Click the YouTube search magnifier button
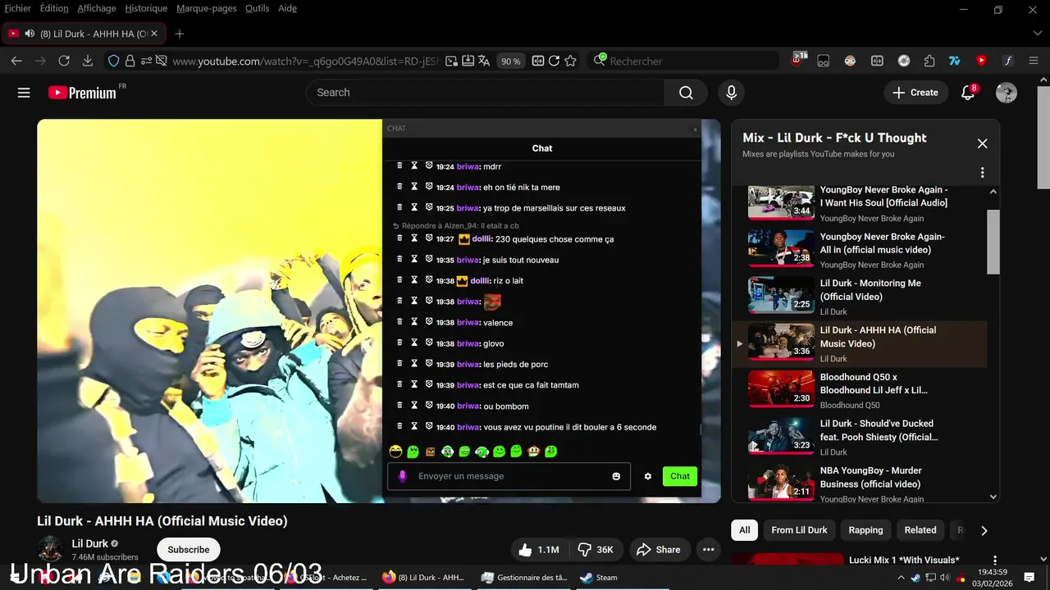Viewport: 1050px width, 590px height. pos(686,93)
